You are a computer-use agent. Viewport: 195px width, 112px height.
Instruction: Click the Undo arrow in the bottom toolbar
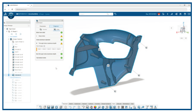[x=70, y=107]
